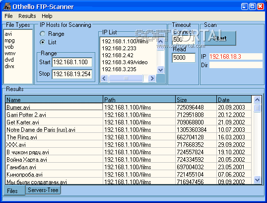The height and width of the screenshot is (203, 267).
Task: Select 192.168.2.42 in IP List
Action: pyautogui.click(x=118, y=55)
